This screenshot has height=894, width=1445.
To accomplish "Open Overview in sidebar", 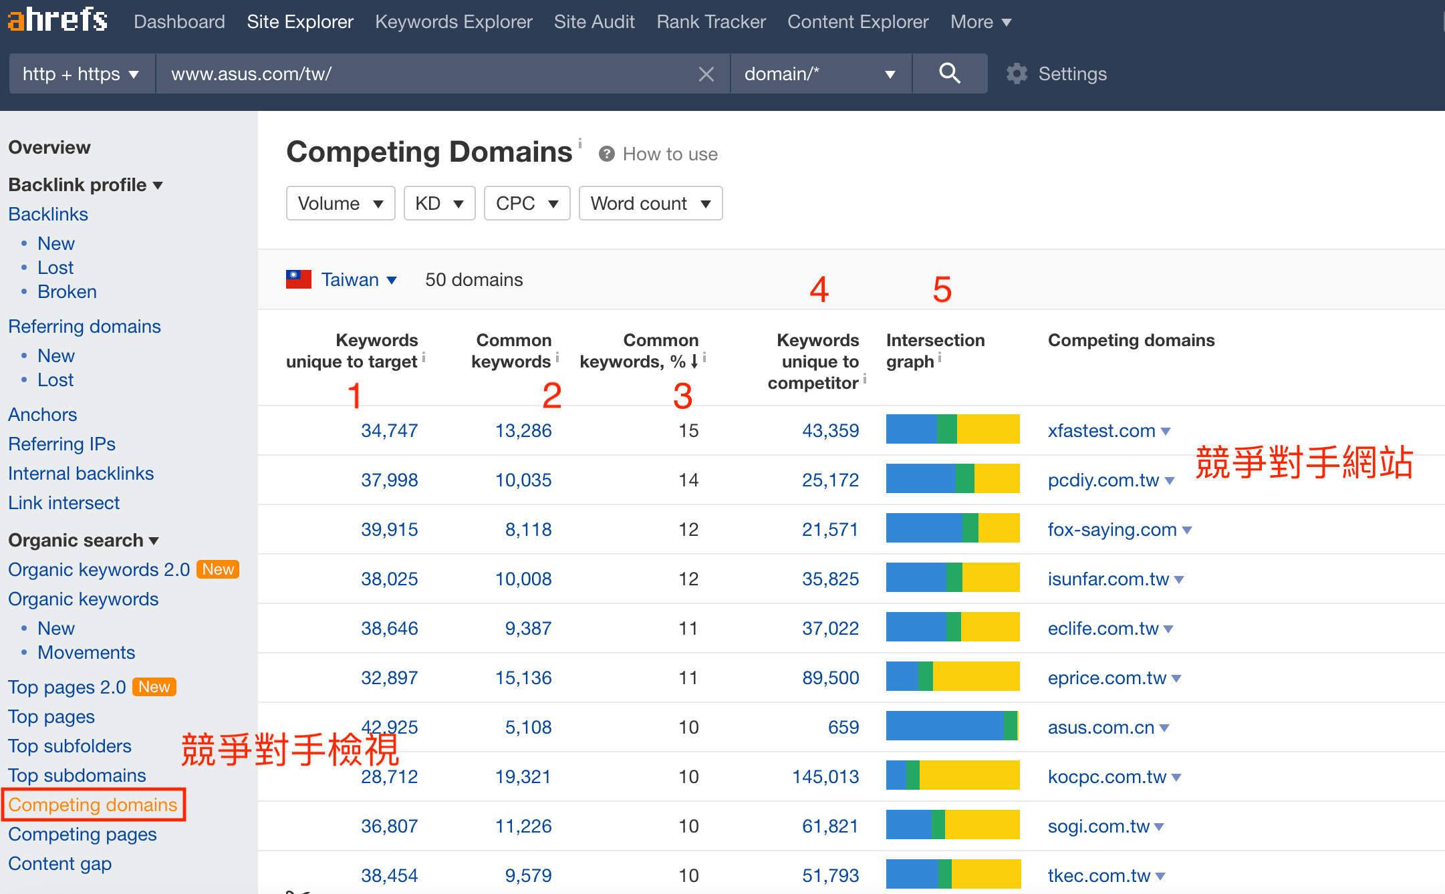I will (x=49, y=147).
